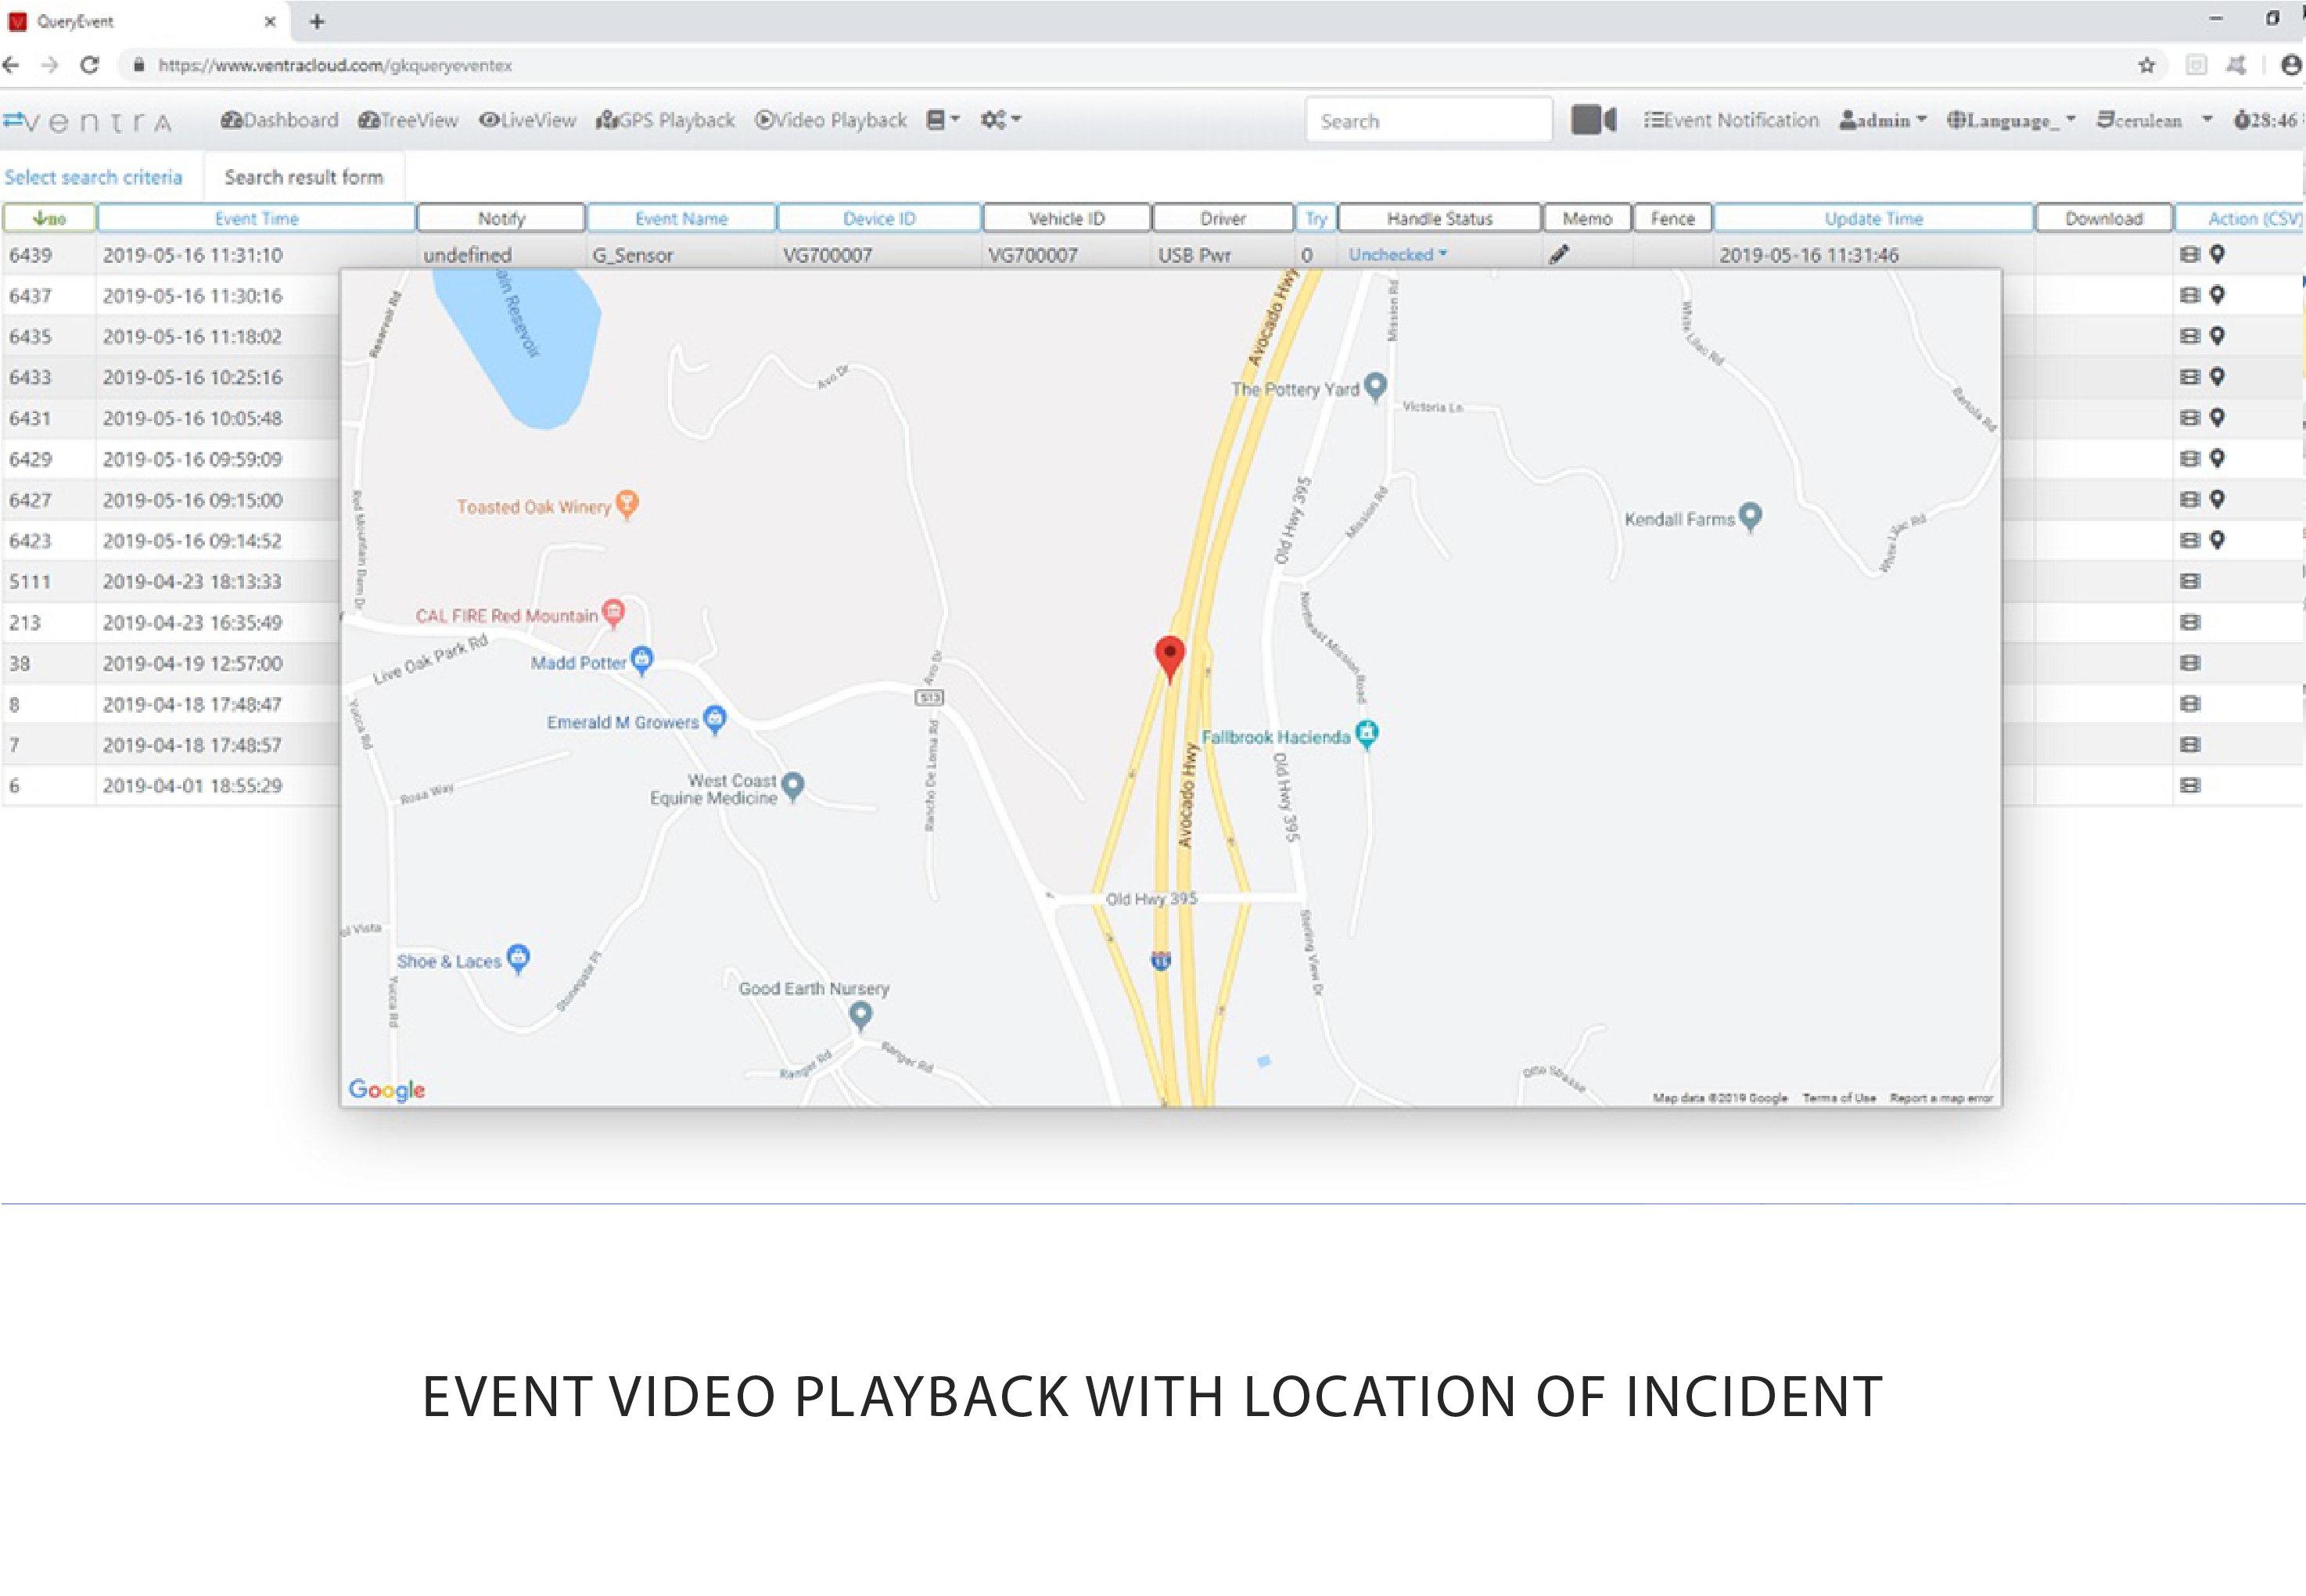Image resolution: width=2306 pixels, height=1596 pixels.
Task: Select the 'Search result form' tab
Action: pos(304,175)
